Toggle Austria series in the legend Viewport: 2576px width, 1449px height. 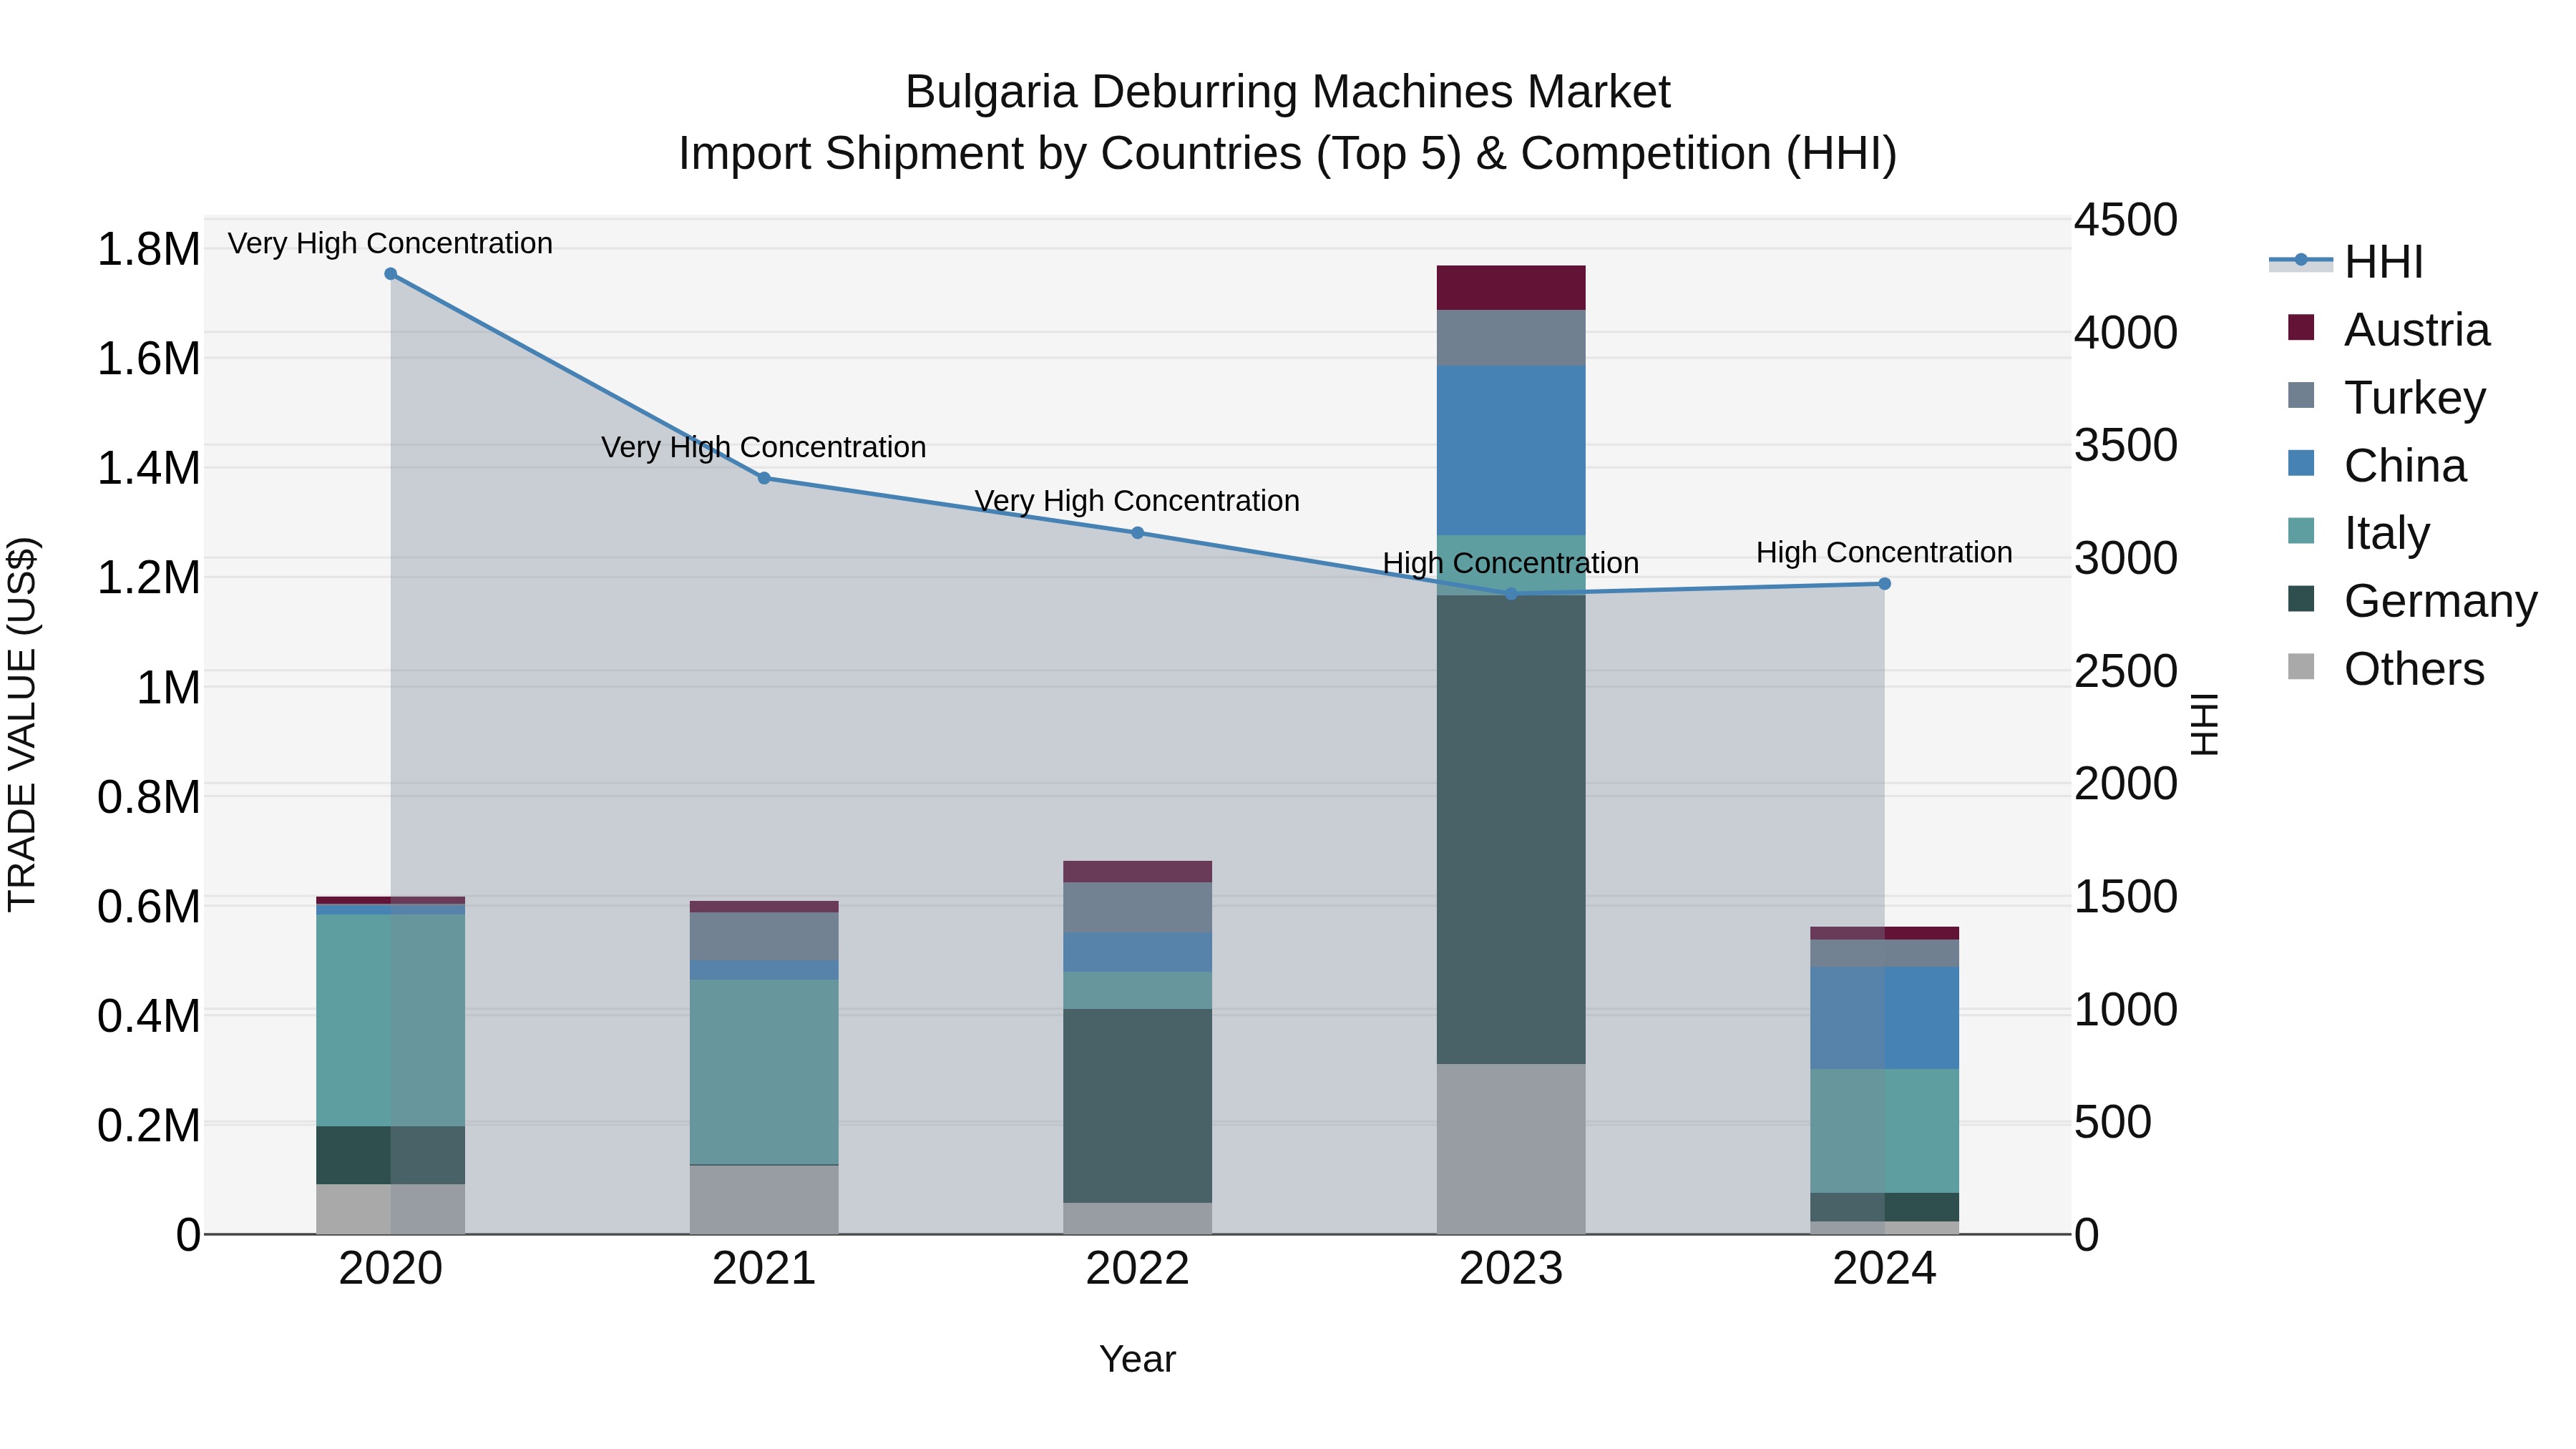coord(2389,329)
